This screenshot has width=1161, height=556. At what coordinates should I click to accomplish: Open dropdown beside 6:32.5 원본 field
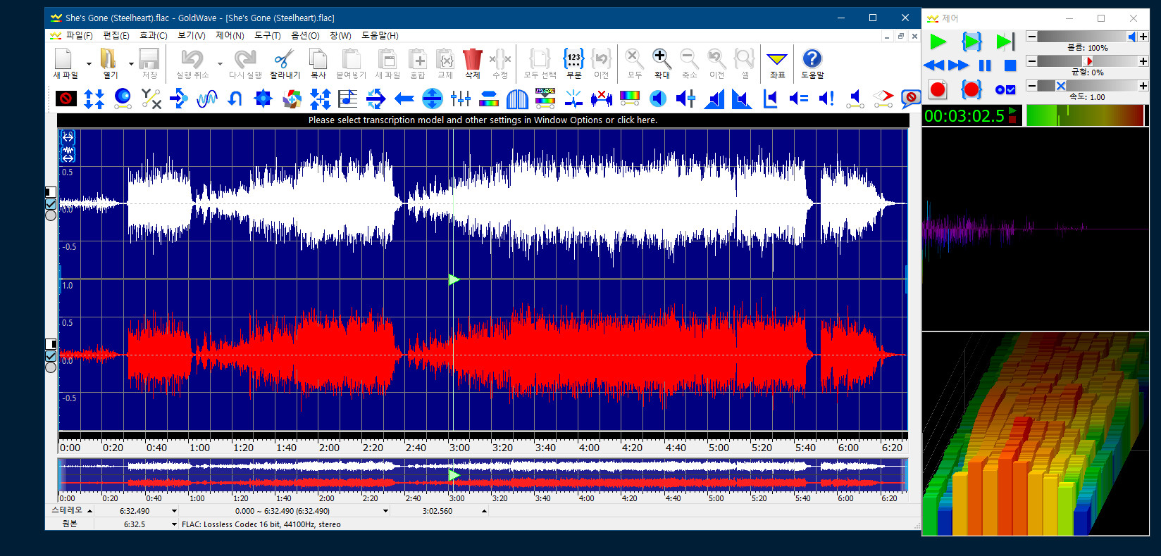tap(174, 524)
